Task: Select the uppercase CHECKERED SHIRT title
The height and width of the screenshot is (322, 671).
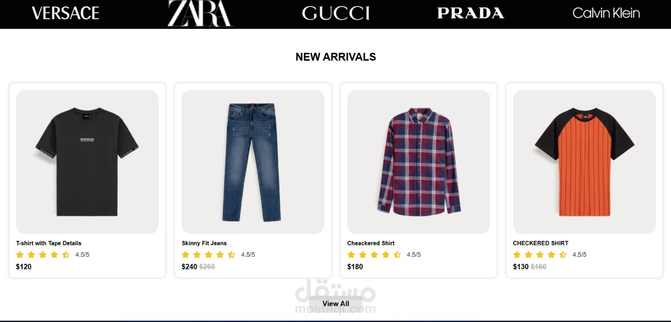Action: [x=541, y=243]
